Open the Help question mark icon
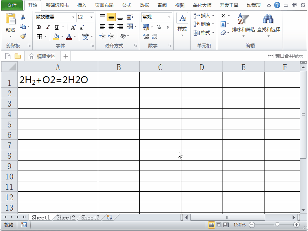 (x=277, y=5)
